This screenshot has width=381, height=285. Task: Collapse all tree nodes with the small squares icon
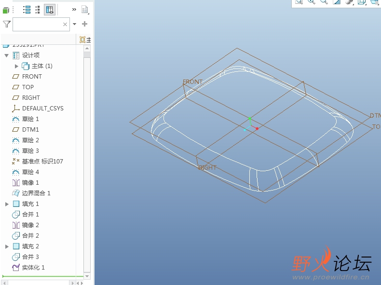(x=38, y=10)
